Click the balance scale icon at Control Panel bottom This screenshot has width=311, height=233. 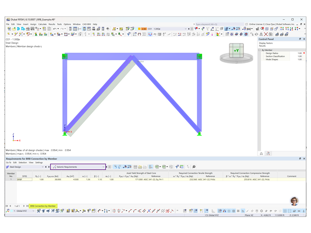(x=261, y=154)
